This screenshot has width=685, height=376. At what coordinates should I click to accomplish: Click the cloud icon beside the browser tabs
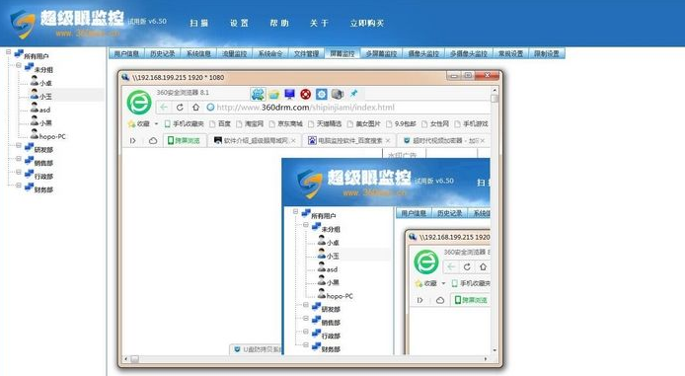pyautogui.click(x=152, y=140)
